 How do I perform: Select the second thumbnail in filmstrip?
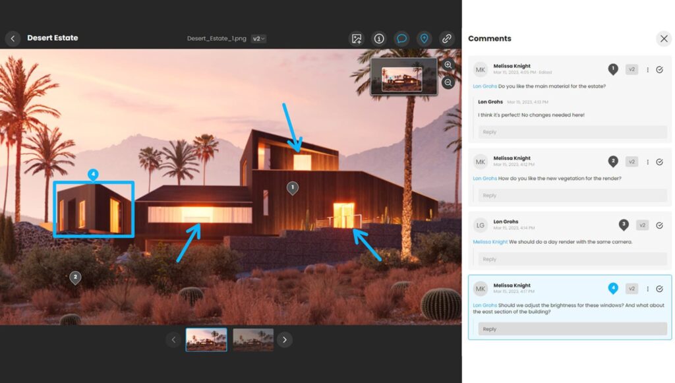pyautogui.click(x=253, y=339)
